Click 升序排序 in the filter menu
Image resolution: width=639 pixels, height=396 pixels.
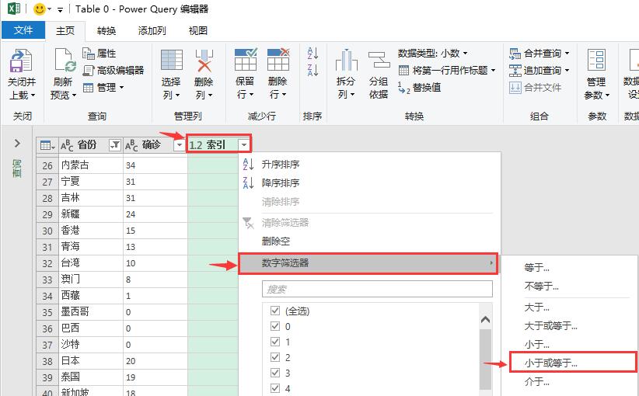(x=281, y=165)
